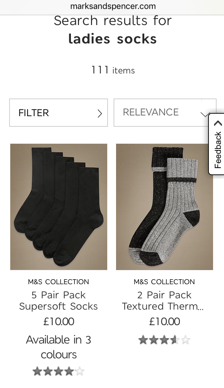The width and height of the screenshot is (224, 388).
Task: Click the £10.00 price of Textured Thermal socks
Action: pos(164,321)
